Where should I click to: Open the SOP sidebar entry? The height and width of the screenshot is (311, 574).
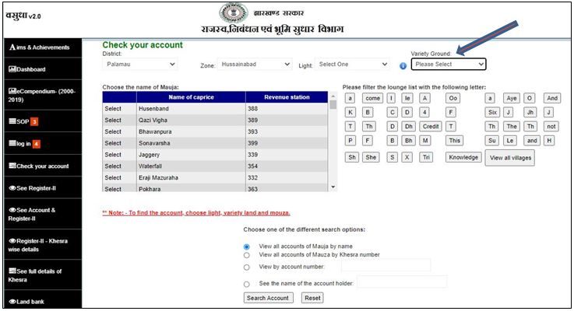point(23,122)
